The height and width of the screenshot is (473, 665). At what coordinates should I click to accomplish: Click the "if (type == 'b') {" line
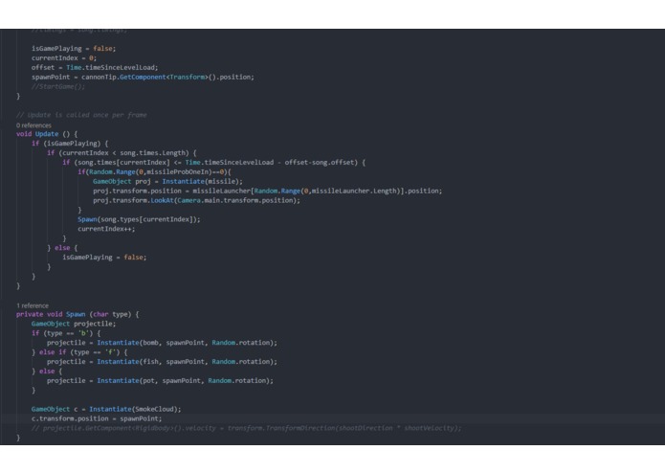click(66, 333)
